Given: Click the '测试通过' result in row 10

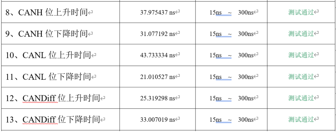Looking at the screenshot, I should tap(301, 55).
